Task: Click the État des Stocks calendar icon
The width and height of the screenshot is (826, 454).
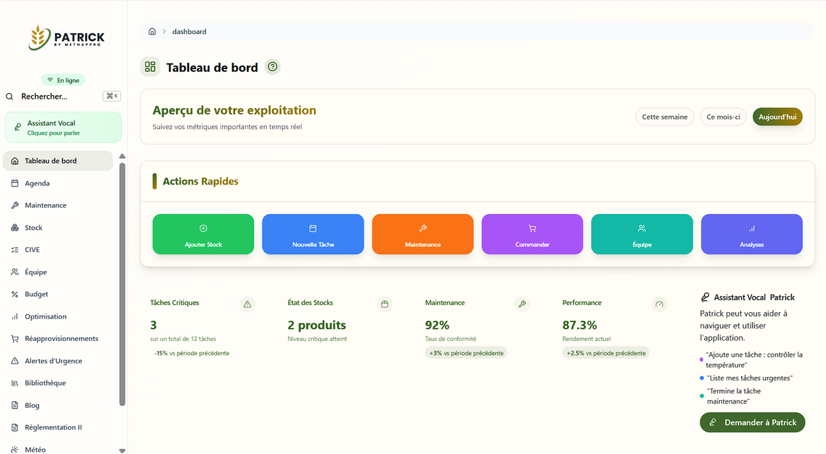Action: tap(385, 304)
